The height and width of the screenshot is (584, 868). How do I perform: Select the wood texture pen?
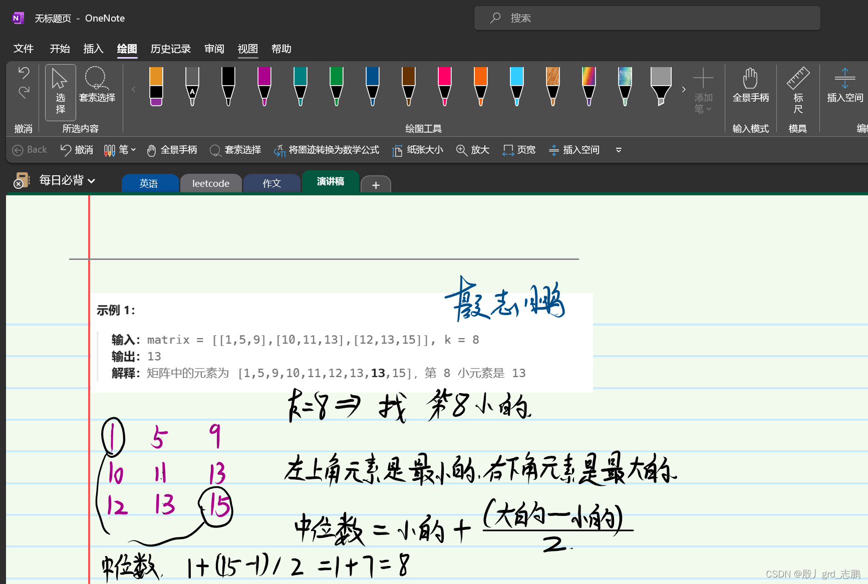point(553,87)
